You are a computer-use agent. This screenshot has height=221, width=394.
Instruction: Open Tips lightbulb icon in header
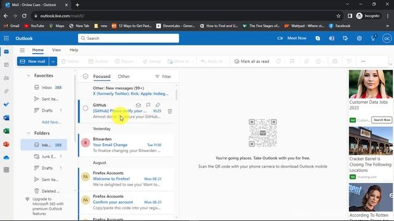(x=374, y=38)
